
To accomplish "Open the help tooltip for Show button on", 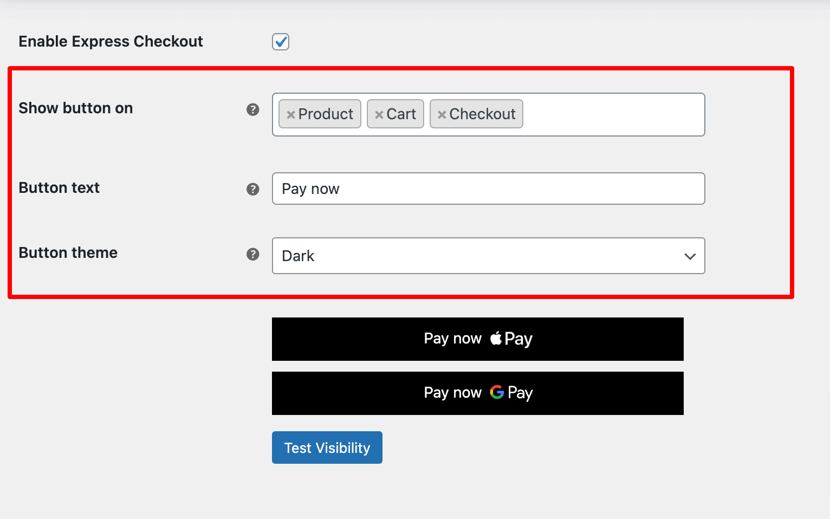I will tap(252, 109).
